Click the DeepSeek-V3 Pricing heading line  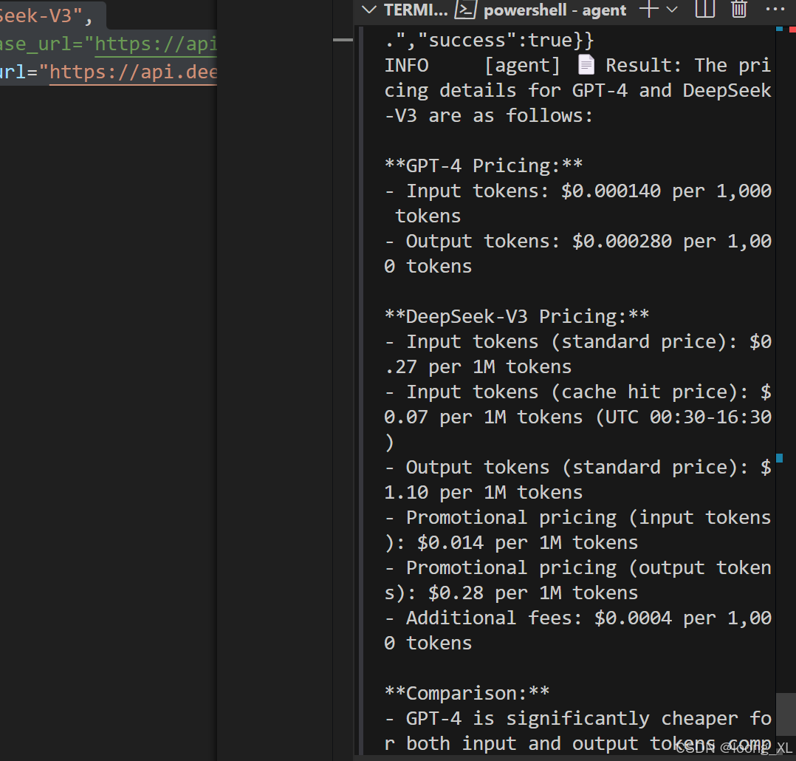516,316
